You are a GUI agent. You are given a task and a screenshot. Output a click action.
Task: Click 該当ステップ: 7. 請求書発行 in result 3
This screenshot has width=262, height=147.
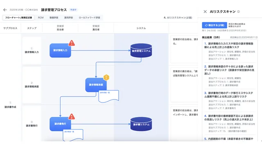pyautogui.click(x=222, y=108)
